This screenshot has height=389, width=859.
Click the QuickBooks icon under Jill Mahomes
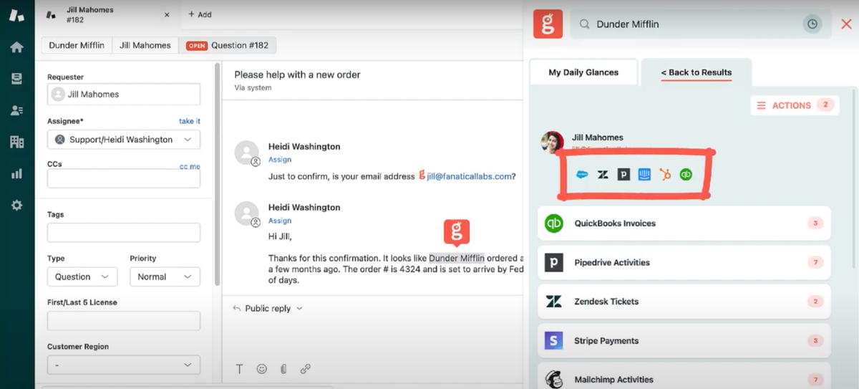tap(686, 174)
